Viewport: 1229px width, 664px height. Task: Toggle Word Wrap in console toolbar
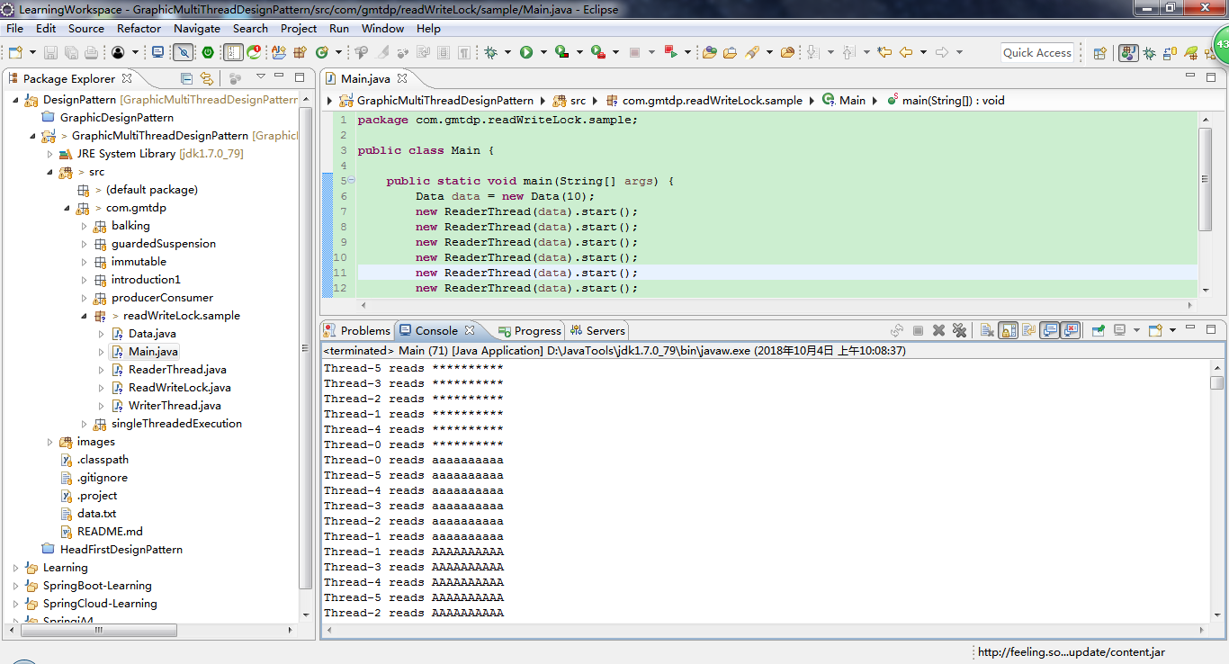tap(1028, 330)
